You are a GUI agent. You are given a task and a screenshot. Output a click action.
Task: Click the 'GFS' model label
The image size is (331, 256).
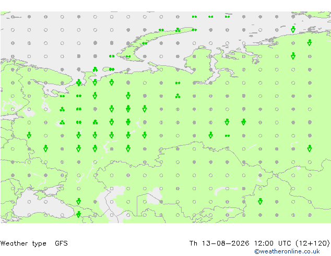click(x=61, y=243)
